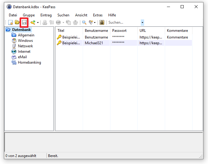Click the New database toolbar icon

(x=10, y=22)
